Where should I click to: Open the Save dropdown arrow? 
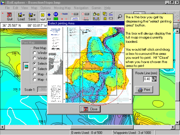[x=34, y=15]
